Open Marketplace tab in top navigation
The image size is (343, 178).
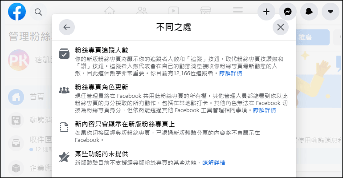point(206,10)
